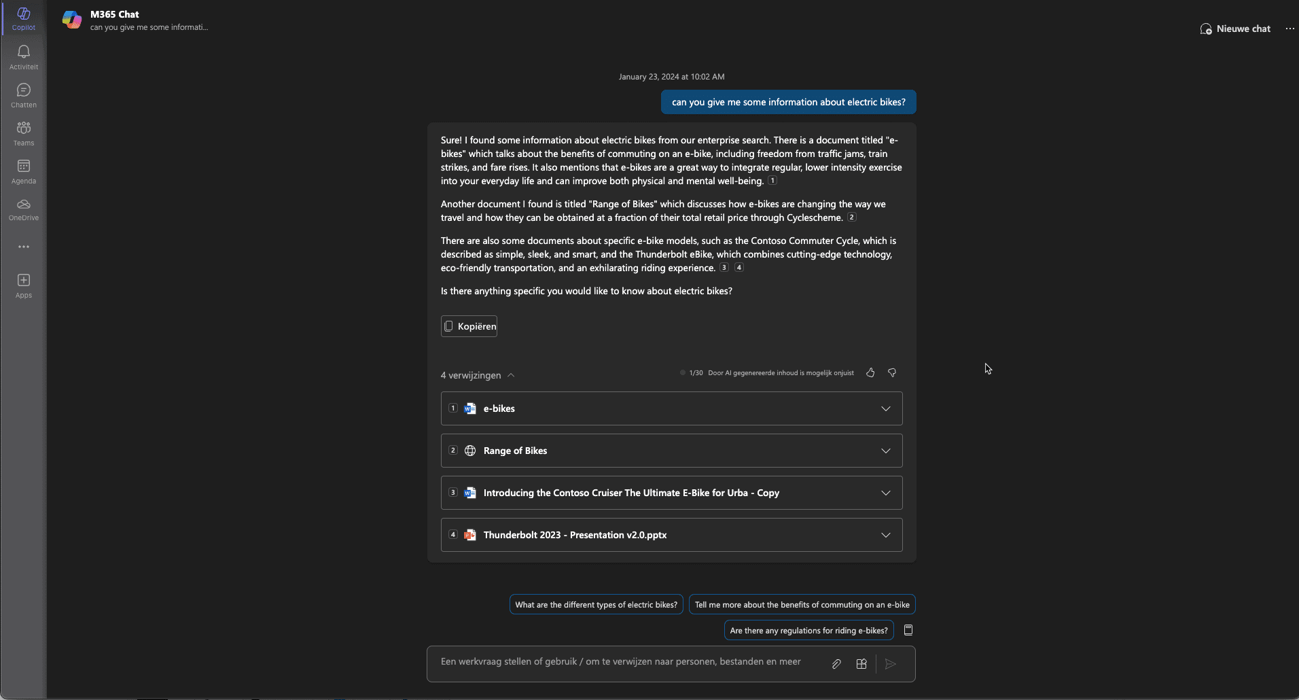Open the Teams section
1299x700 pixels.
click(23, 132)
